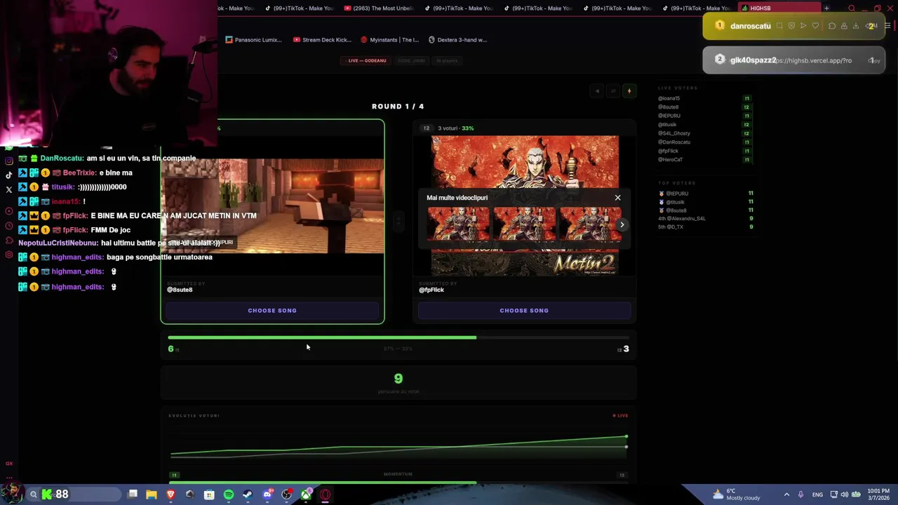Click danroscatu rank 1 leaderboard overlay
The width and height of the screenshot is (898, 505).
793,26
